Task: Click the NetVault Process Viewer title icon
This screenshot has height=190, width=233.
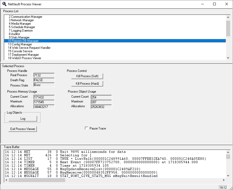Action: pos(4,4)
